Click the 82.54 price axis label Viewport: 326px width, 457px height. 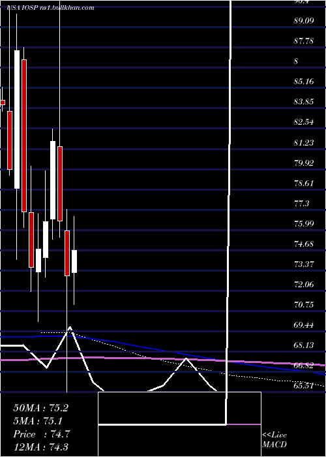tap(304, 122)
